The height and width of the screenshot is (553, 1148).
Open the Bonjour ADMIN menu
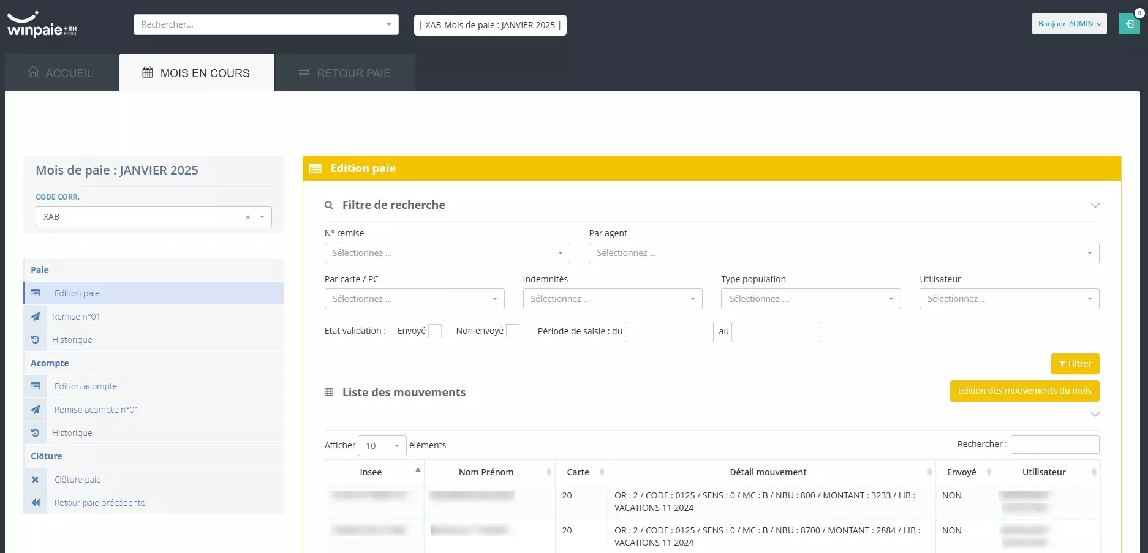click(1069, 24)
